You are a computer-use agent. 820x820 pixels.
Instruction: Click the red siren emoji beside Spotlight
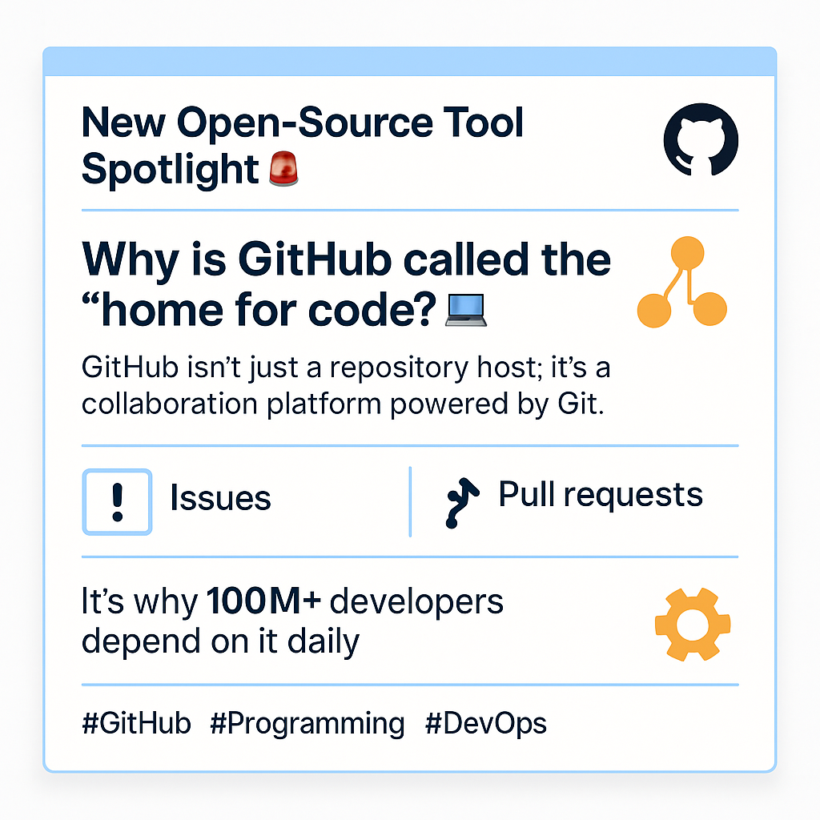(283, 170)
